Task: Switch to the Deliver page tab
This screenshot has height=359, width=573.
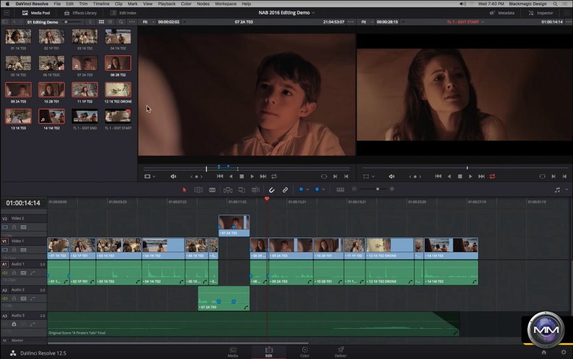Action: tap(340, 352)
